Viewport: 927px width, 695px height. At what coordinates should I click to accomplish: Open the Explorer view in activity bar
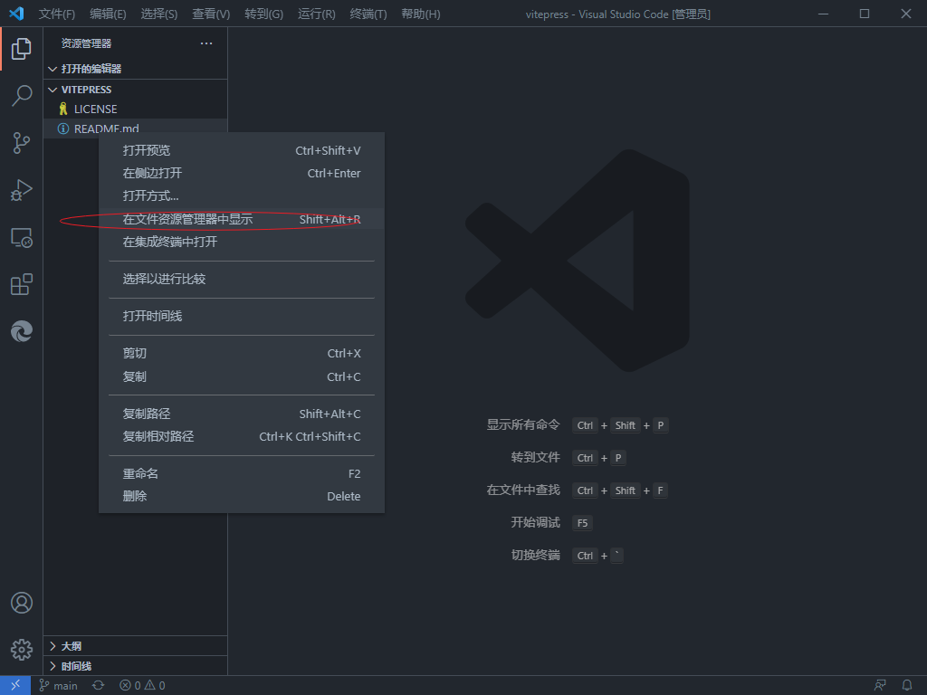click(22, 49)
